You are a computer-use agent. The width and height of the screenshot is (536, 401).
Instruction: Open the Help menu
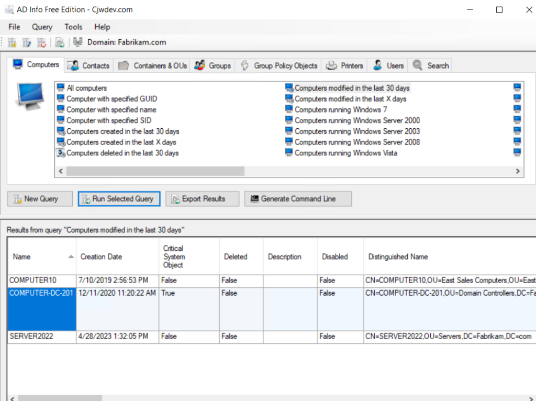(102, 27)
